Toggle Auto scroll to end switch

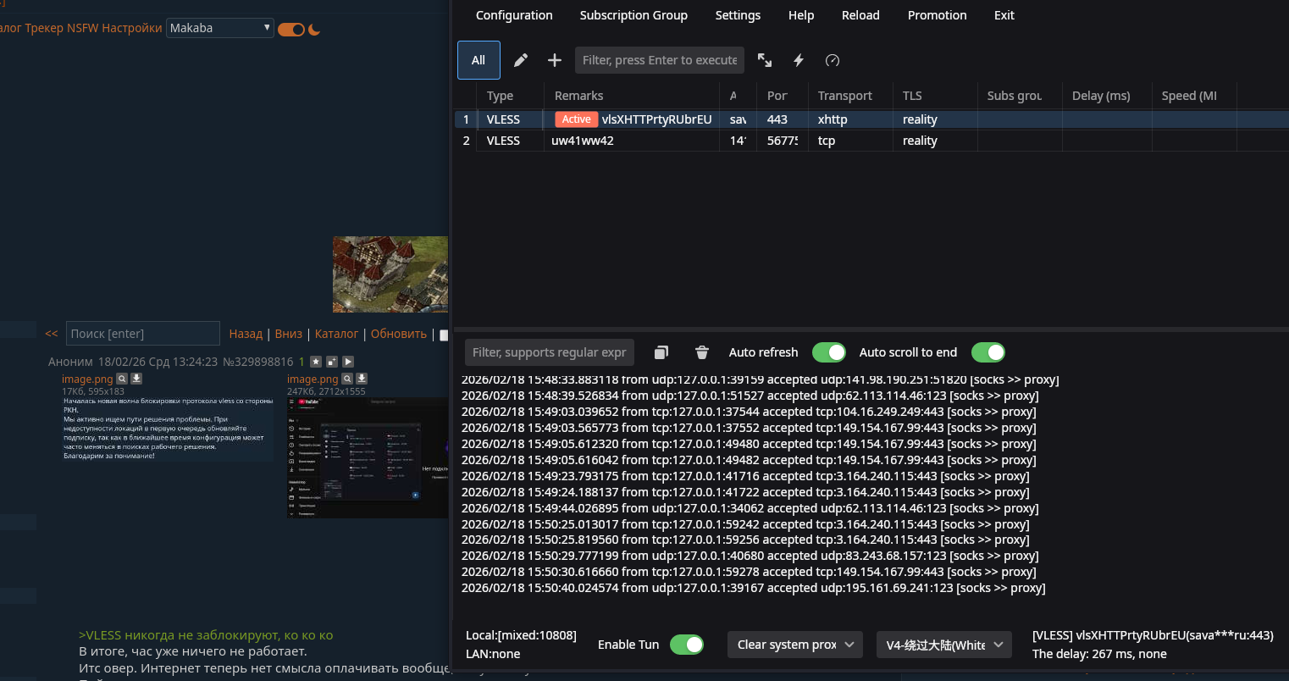click(x=988, y=352)
